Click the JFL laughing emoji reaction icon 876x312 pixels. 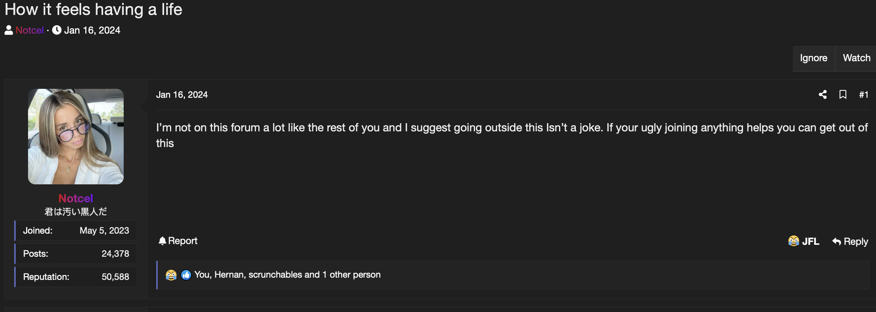click(793, 241)
